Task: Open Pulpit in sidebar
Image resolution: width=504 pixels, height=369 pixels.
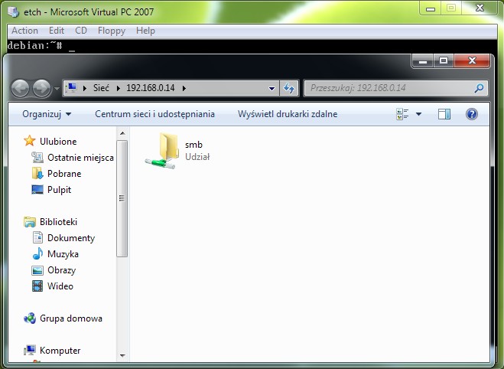Action: [59, 190]
